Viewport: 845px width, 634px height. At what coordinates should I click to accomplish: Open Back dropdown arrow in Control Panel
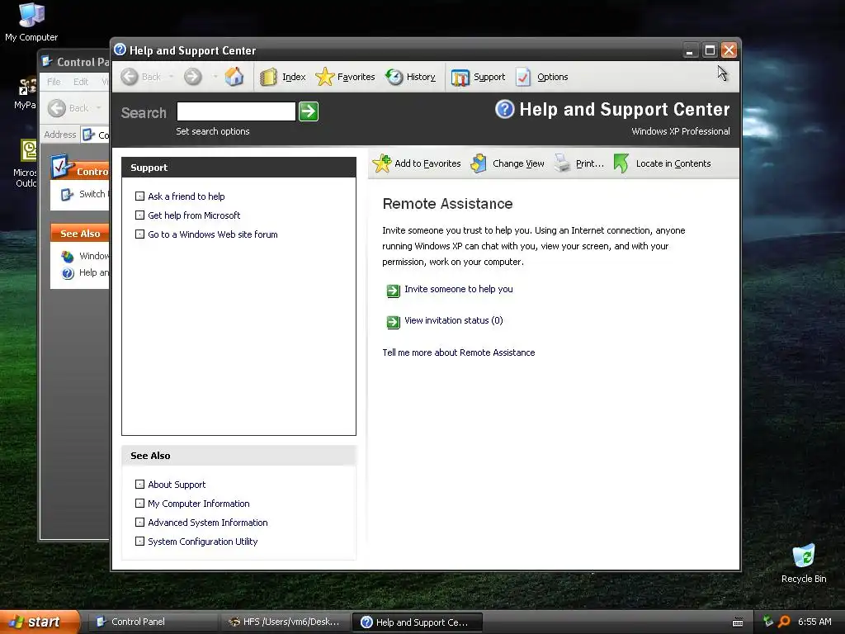coord(99,108)
